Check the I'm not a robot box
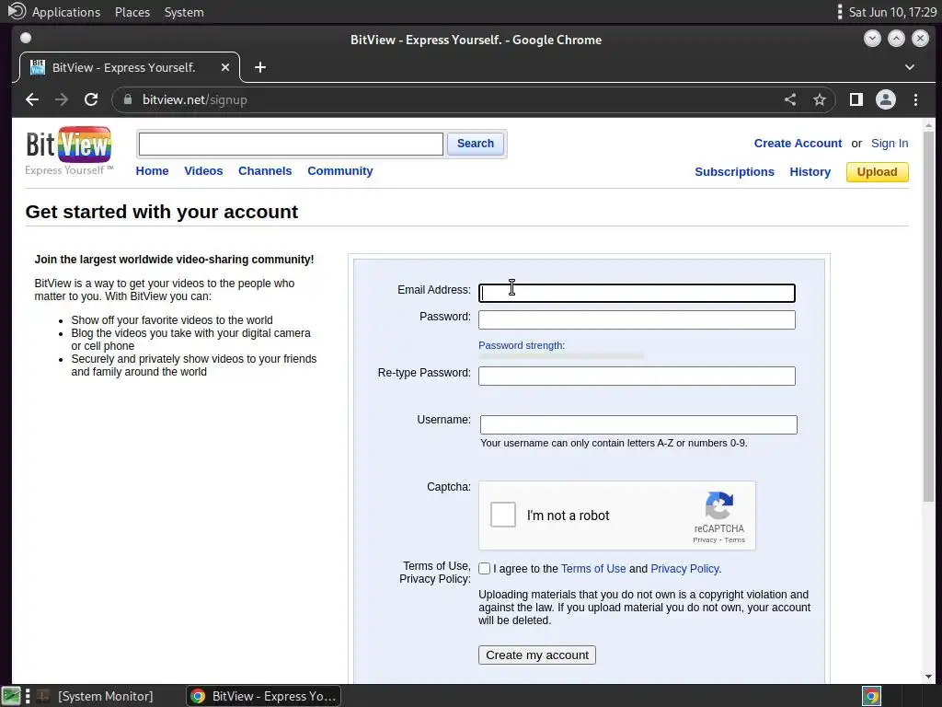Image resolution: width=942 pixels, height=707 pixels. point(503,515)
